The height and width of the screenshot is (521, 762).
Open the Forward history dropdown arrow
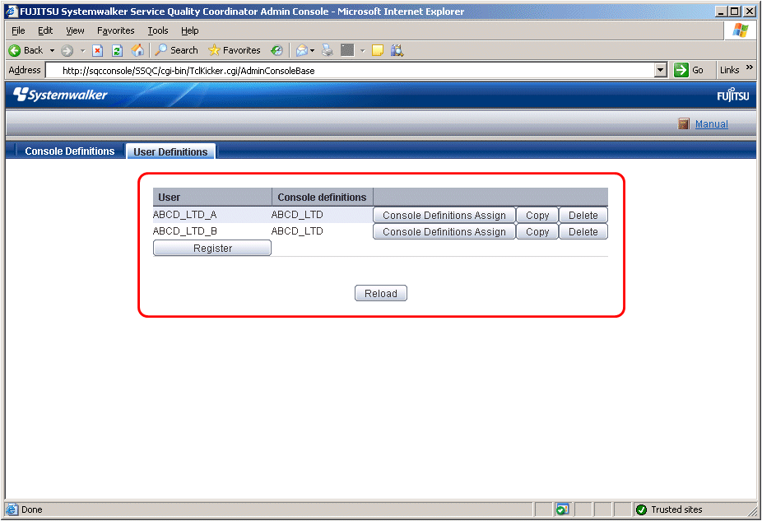[x=82, y=50]
